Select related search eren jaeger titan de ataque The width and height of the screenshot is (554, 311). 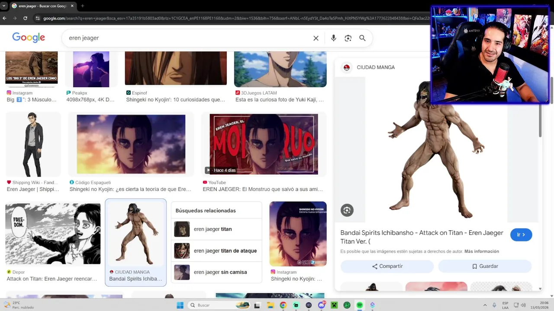coord(216,251)
